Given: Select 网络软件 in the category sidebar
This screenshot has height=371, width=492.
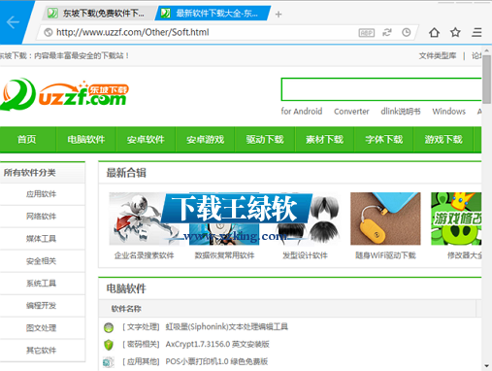Looking at the screenshot, I should click(41, 217).
